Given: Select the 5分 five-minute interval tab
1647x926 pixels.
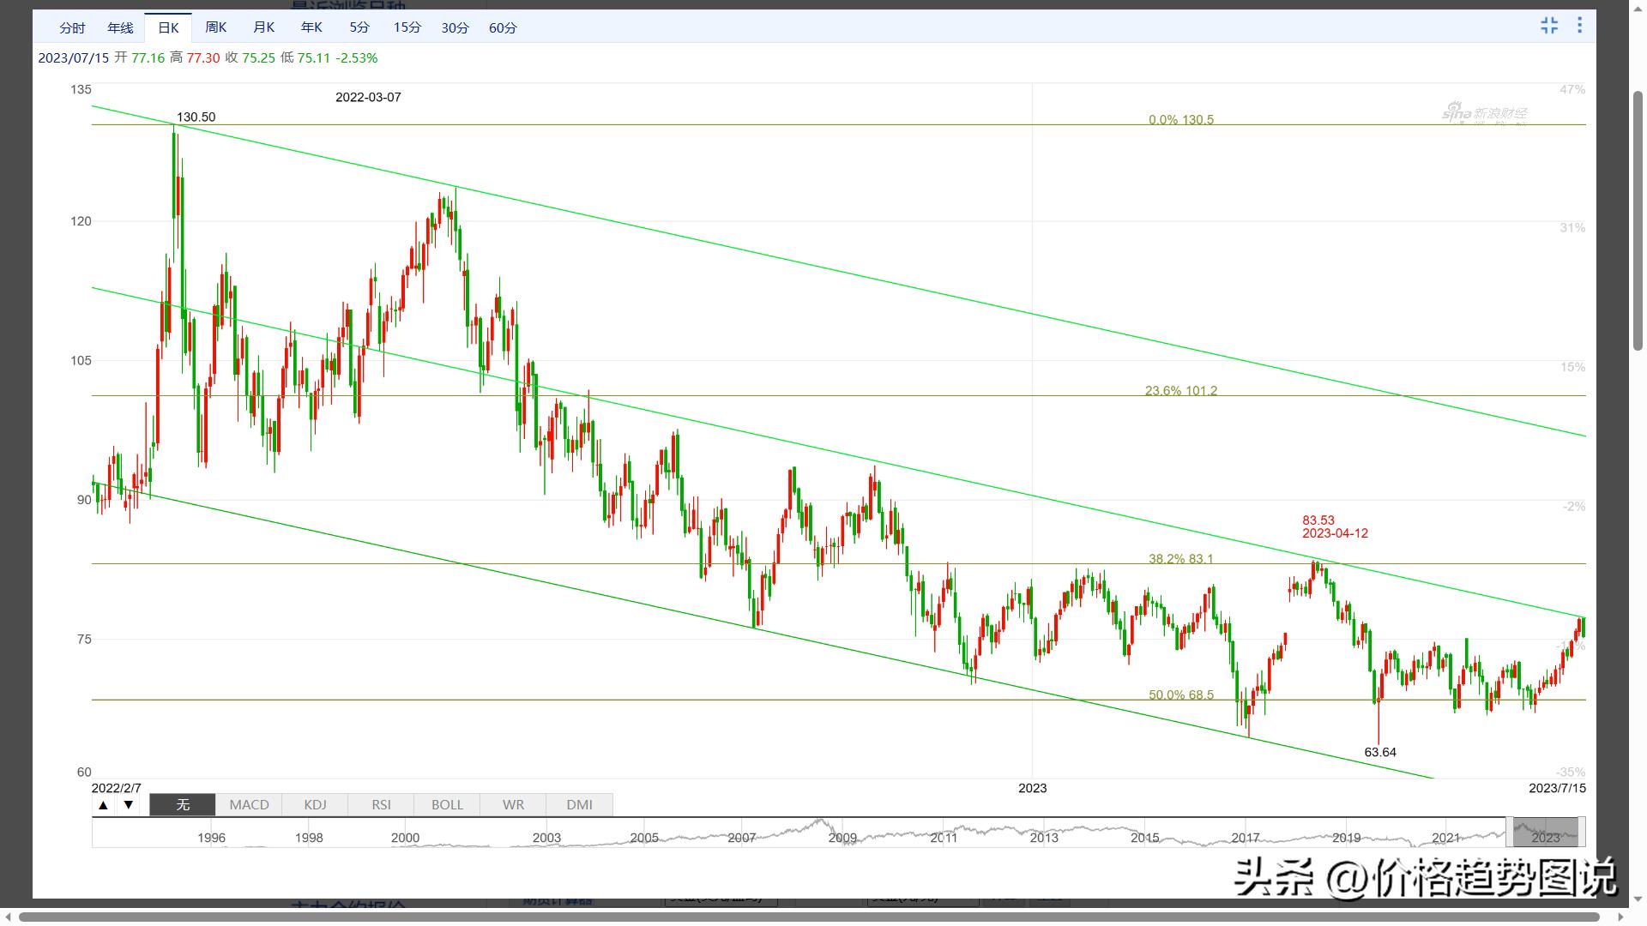Looking at the screenshot, I should pyautogui.click(x=359, y=27).
